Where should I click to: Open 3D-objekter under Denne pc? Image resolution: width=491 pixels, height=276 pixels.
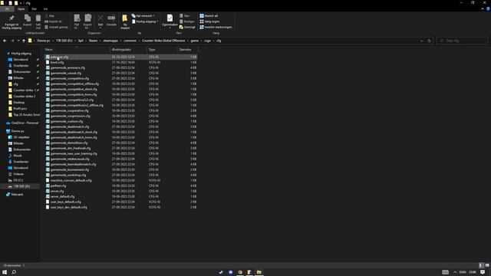point(21,137)
